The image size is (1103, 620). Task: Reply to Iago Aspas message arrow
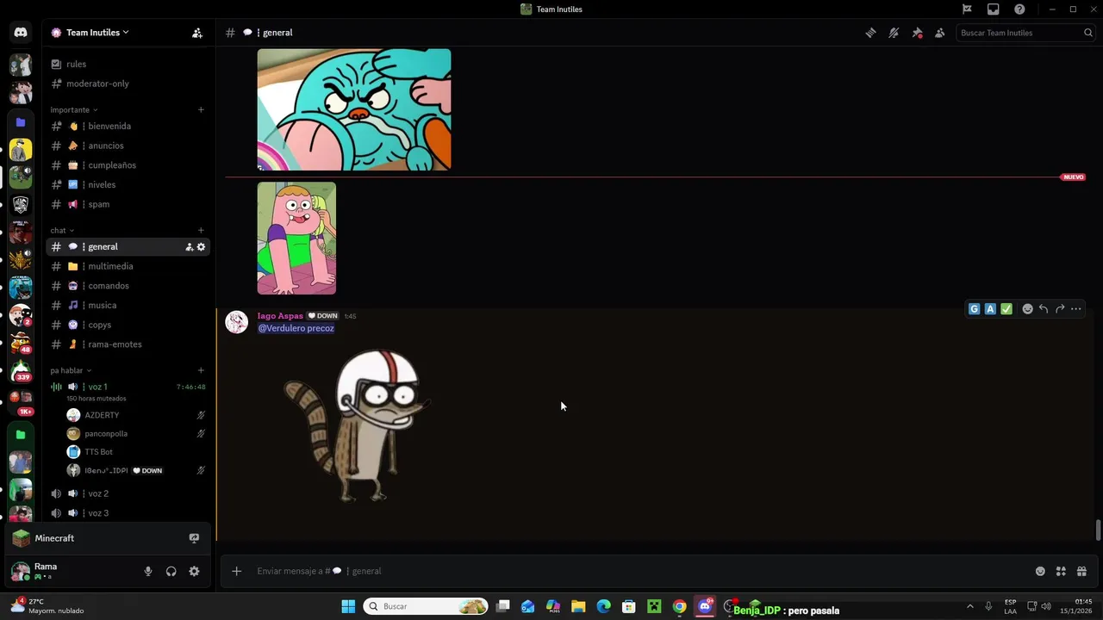coord(1044,309)
